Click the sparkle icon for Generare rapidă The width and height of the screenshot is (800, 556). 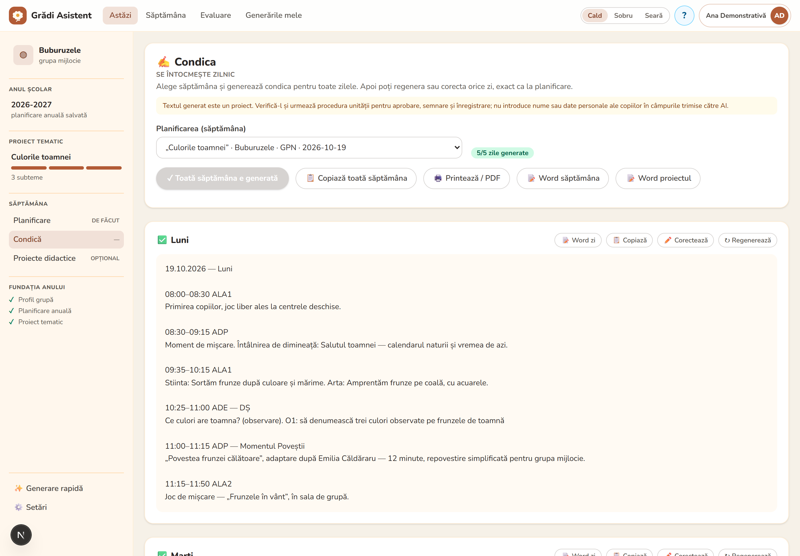click(x=18, y=488)
